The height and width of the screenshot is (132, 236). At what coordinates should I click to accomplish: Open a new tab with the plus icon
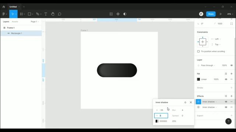[24, 7]
